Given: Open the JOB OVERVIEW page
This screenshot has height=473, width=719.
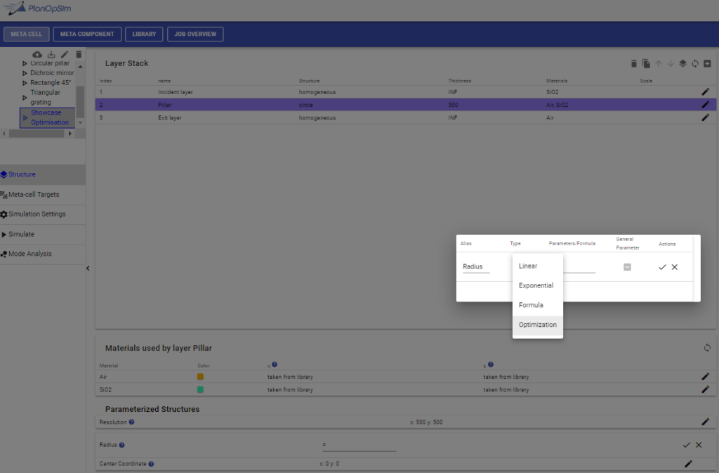Looking at the screenshot, I should (x=195, y=34).
